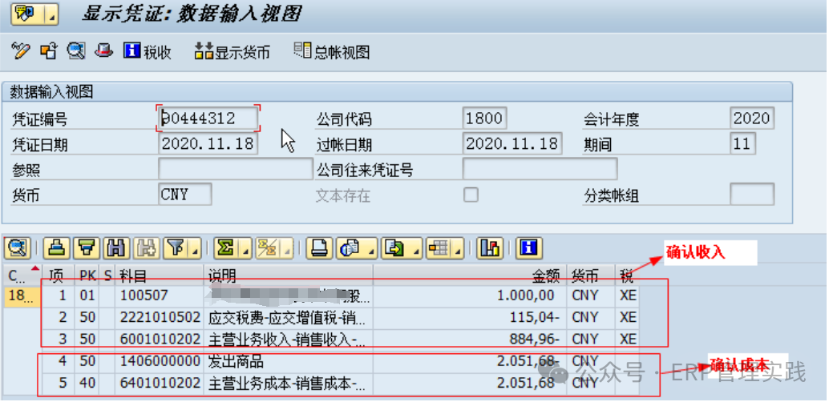Click the sum total sigma icon
This screenshot has height=406, width=833.
(226, 247)
